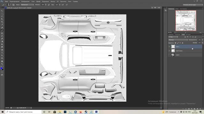Viewport: 204px width, 114px height.
Task: Change screen mode icon in toolbox
Action: tap(2, 75)
